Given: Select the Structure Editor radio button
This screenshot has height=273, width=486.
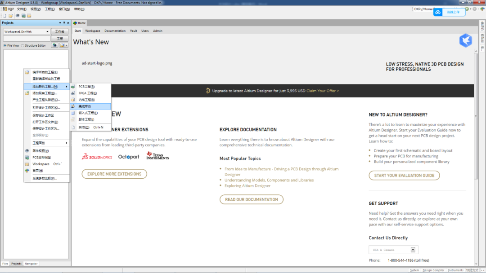Looking at the screenshot, I should (x=22, y=45).
